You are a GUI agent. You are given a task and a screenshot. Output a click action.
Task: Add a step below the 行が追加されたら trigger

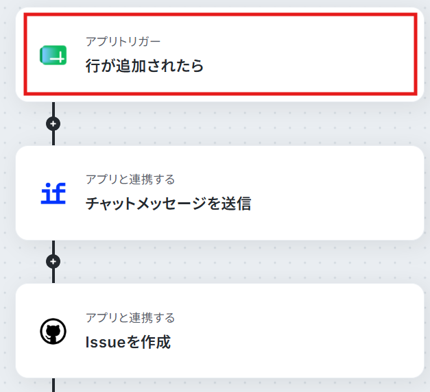coord(53,123)
